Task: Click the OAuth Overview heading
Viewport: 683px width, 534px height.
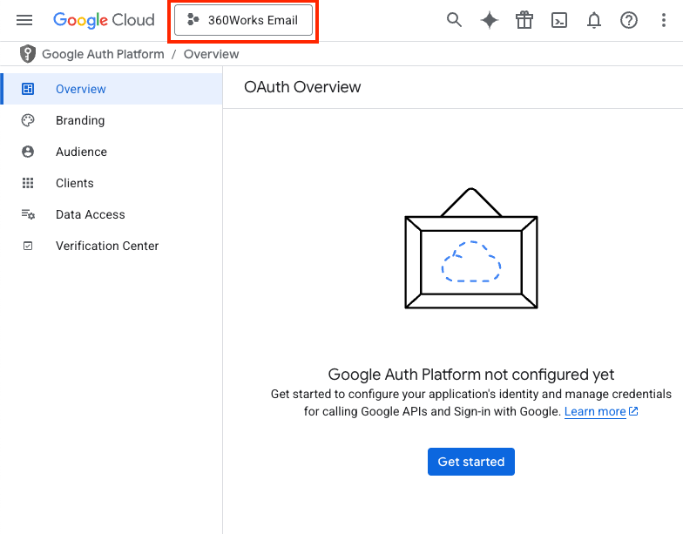Action: point(302,87)
